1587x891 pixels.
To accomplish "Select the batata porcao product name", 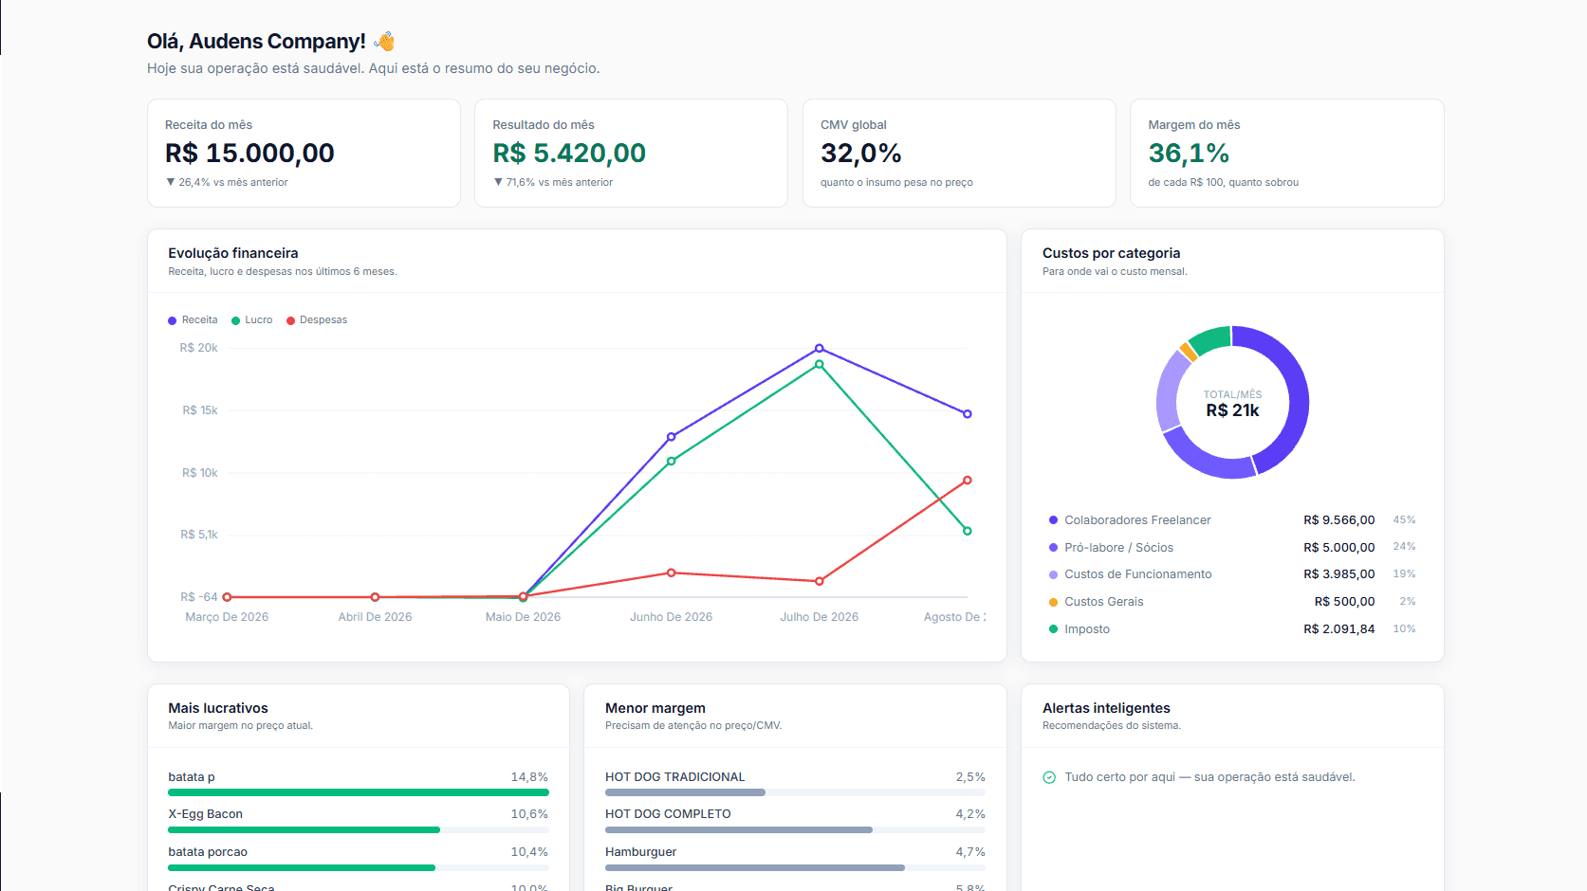I will (208, 852).
